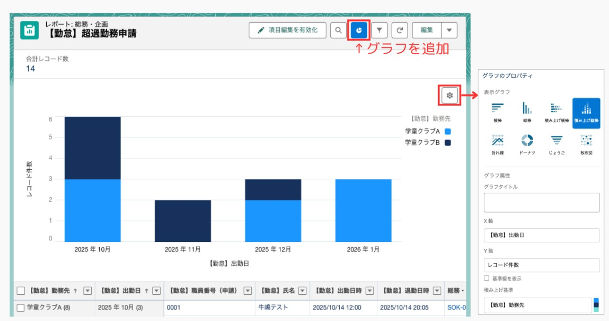The width and height of the screenshot is (609, 321).
Task: Open the 【勤怠】職員番号（申請） column menu arrow
Action: pyautogui.click(x=248, y=291)
